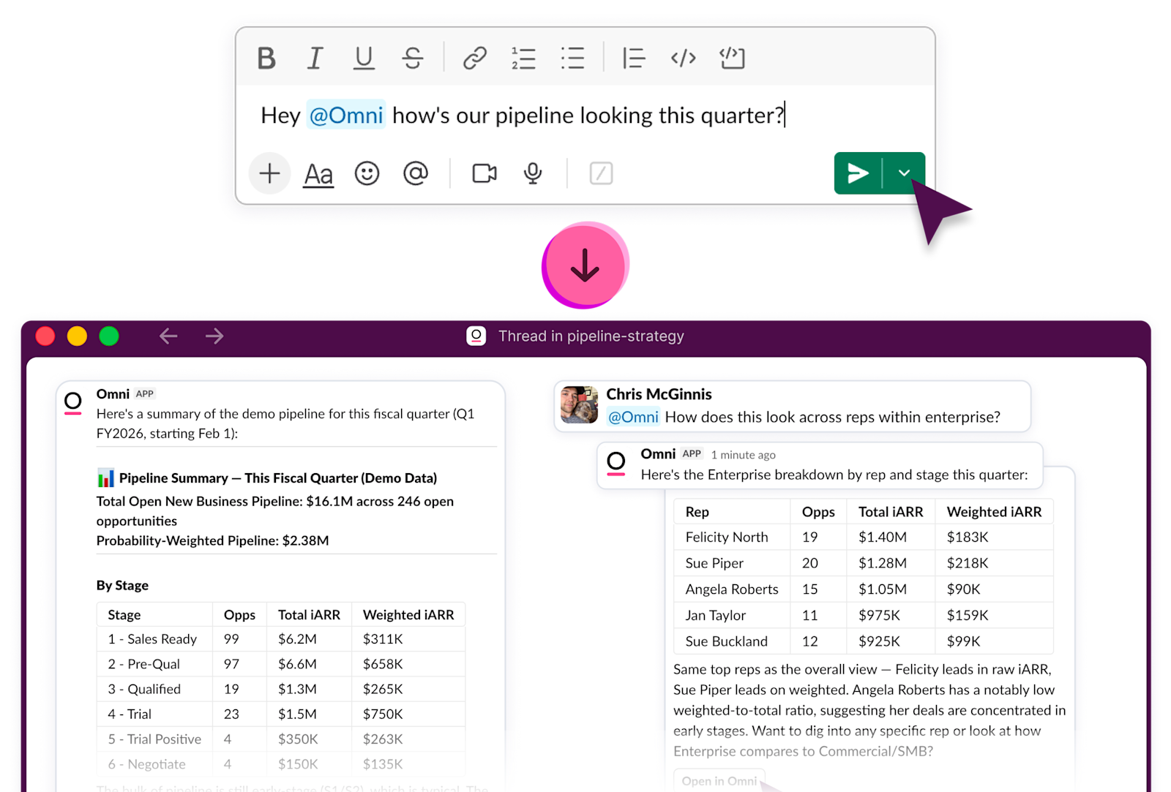Select the 'Angela Roberts' table cell

[x=732, y=589]
